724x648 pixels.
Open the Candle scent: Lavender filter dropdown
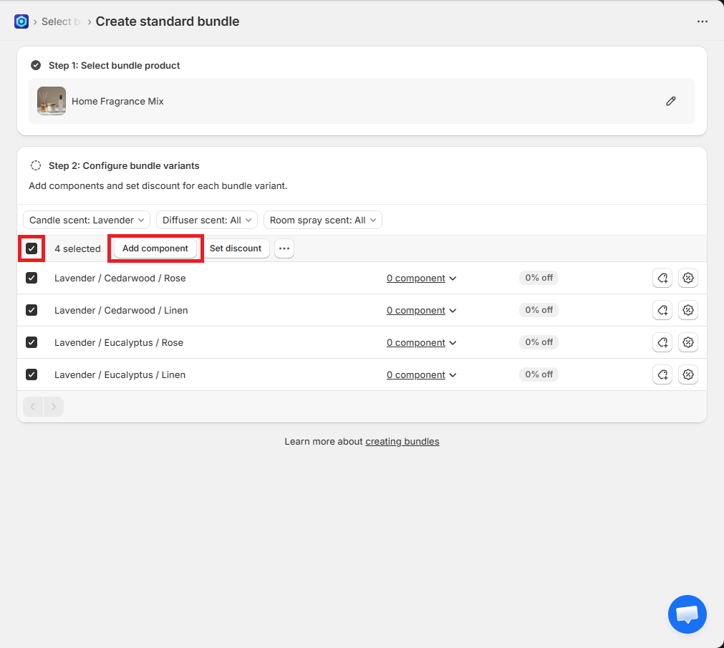(87, 220)
